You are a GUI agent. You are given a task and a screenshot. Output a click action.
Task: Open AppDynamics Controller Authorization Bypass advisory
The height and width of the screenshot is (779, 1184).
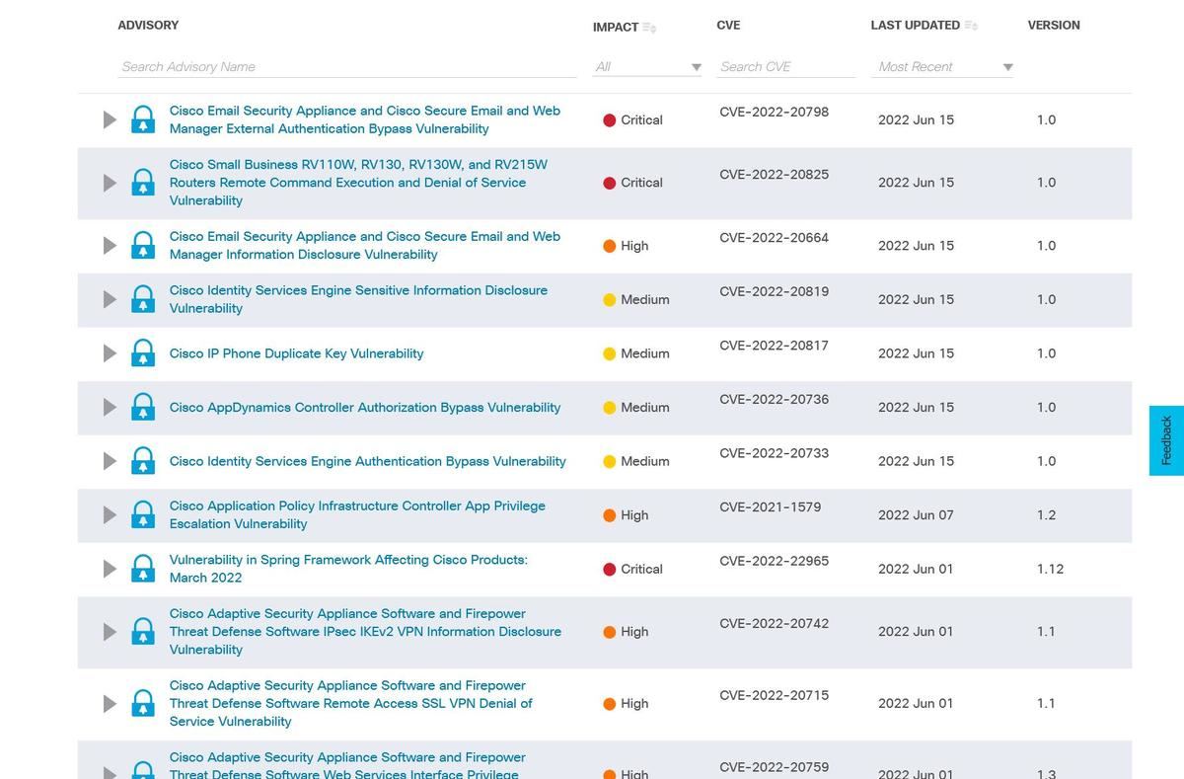(365, 407)
